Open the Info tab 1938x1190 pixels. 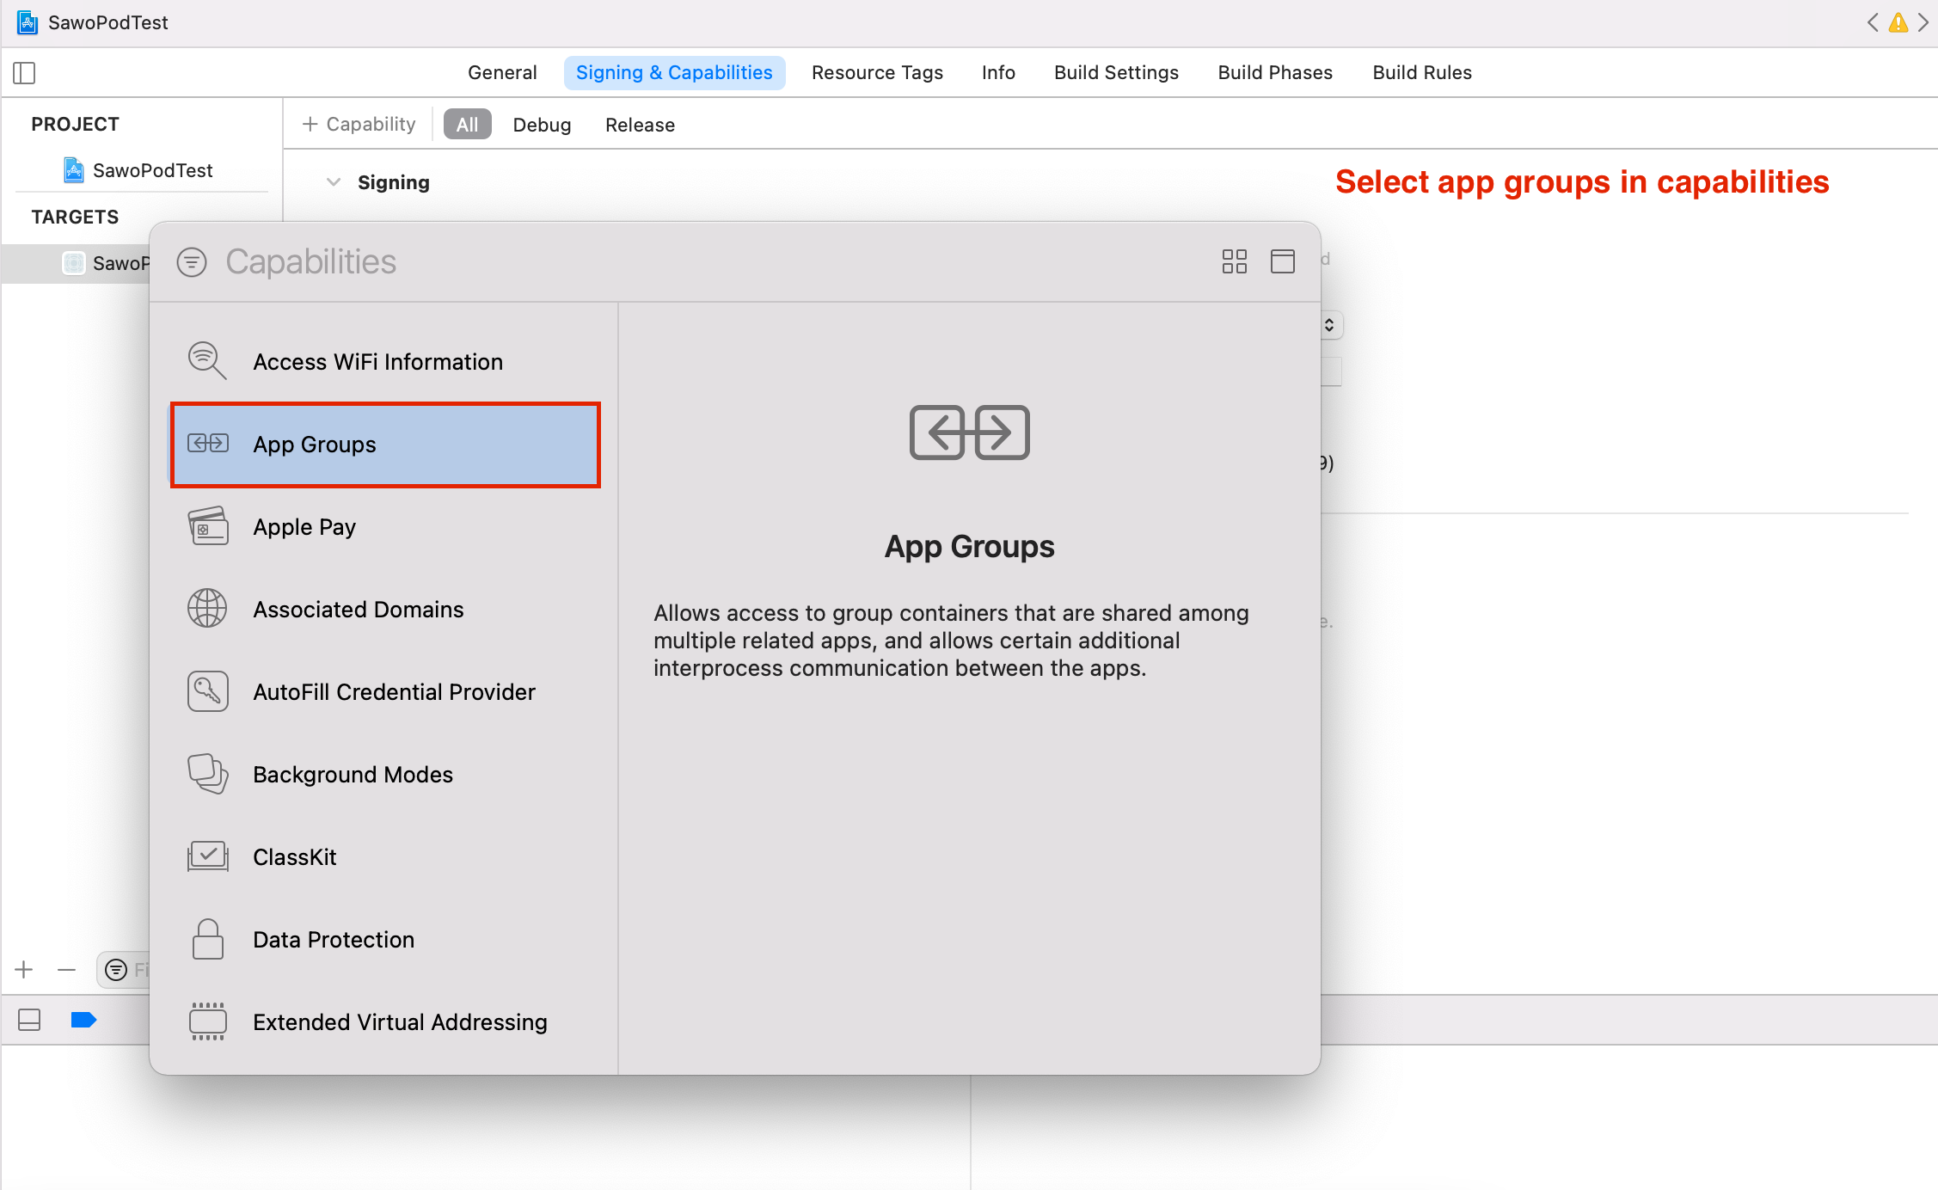click(x=998, y=73)
